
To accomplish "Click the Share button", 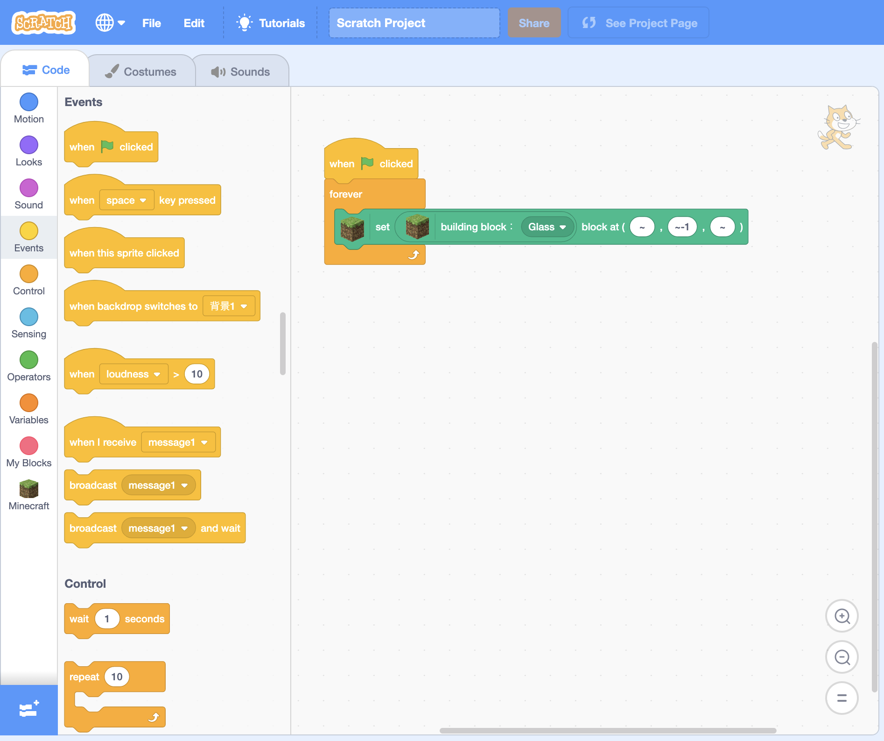I will click(533, 23).
